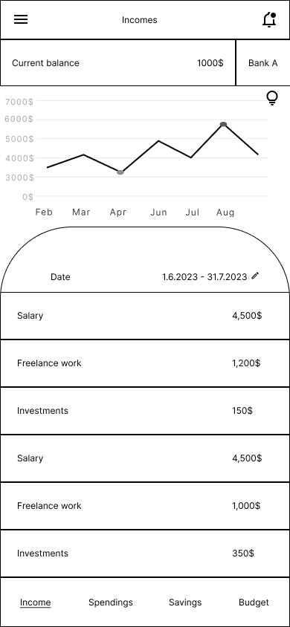Click the Jun label on chart axis
Viewport: 290px width, 627px height.
point(158,212)
